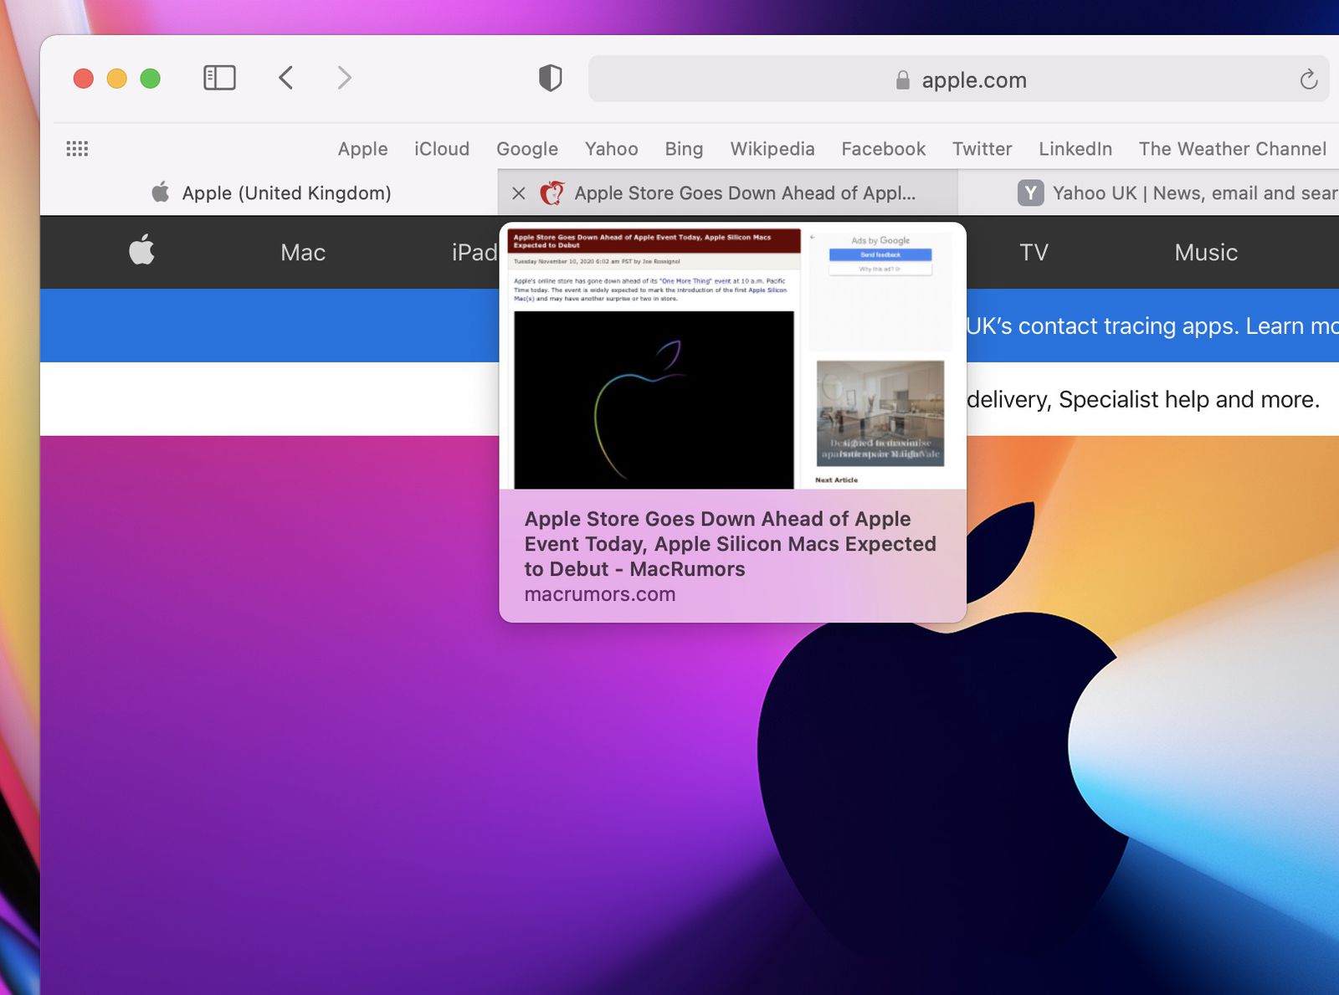Screen dimensions: 1339x995
Task: Switch to the Yahoo UK tab
Action: pyautogui.click(x=1172, y=192)
